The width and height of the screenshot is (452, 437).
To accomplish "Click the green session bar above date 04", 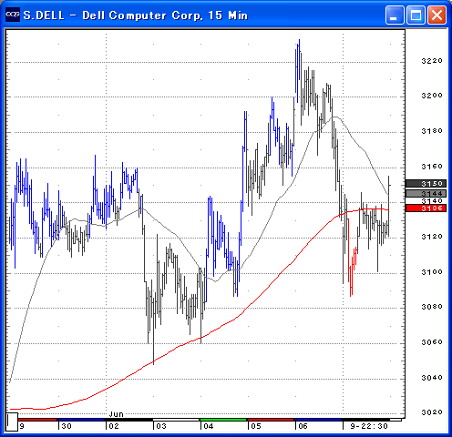I will coord(223,420).
